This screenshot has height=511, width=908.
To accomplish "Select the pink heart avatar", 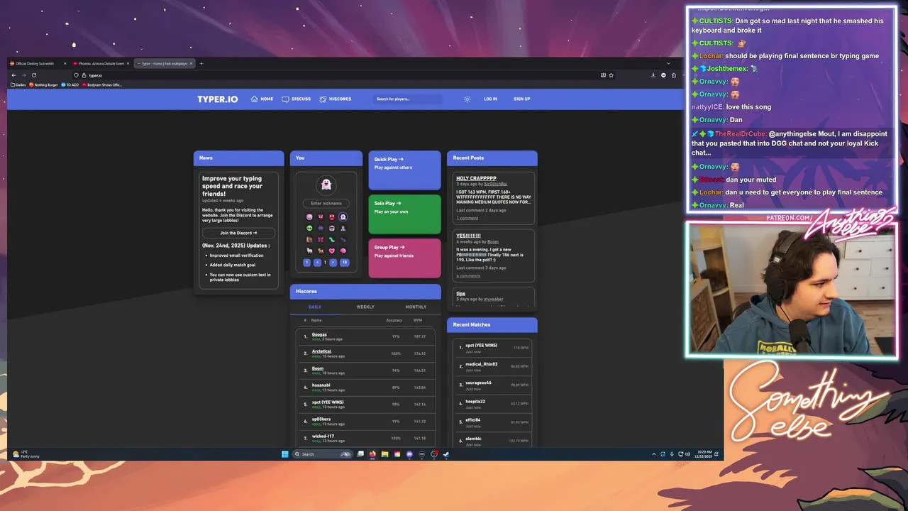I will (x=332, y=251).
